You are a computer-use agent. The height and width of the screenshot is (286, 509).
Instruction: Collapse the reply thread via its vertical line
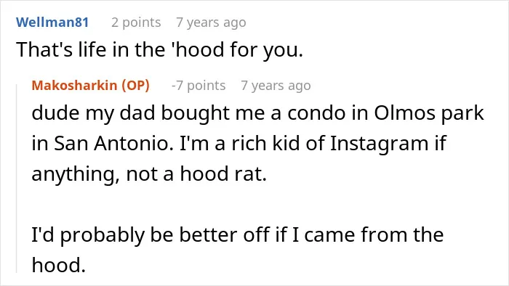point(17,178)
